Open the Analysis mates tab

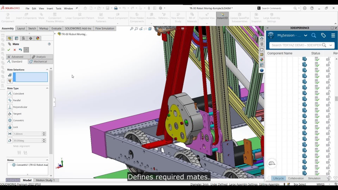(42, 57)
